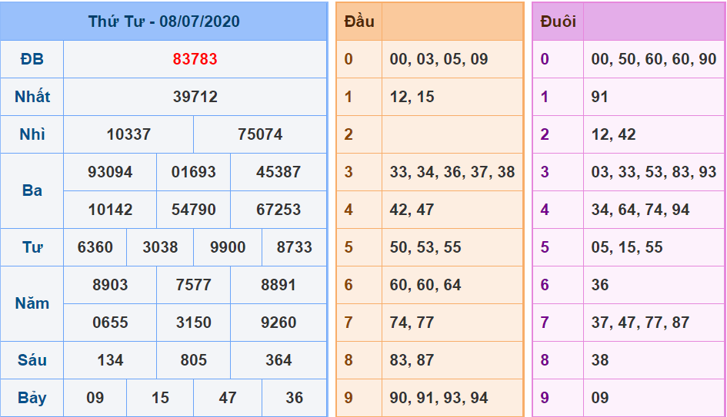This screenshot has height=417, width=727.
Task: Click fifth prize number 7577
Action: (x=193, y=285)
